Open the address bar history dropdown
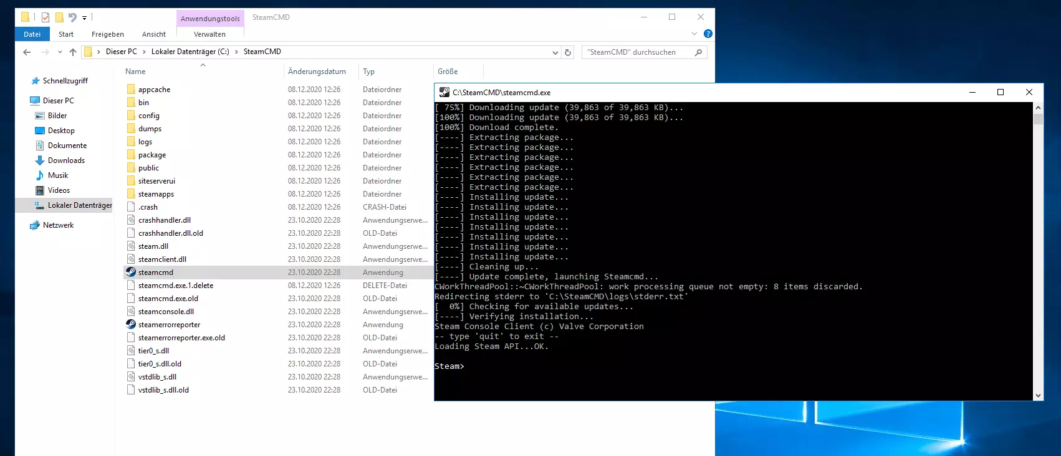This screenshot has width=1061, height=456. coord(555,52)
